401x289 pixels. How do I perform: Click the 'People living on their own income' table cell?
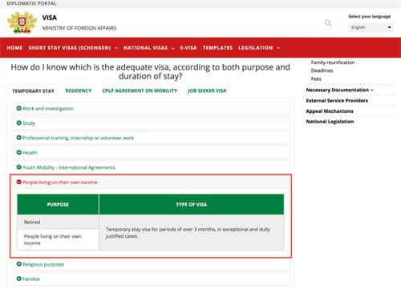(58, 239)
